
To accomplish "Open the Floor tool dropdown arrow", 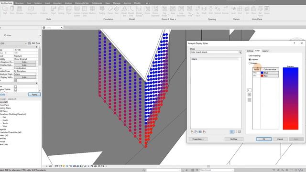I will click(69, 15).
